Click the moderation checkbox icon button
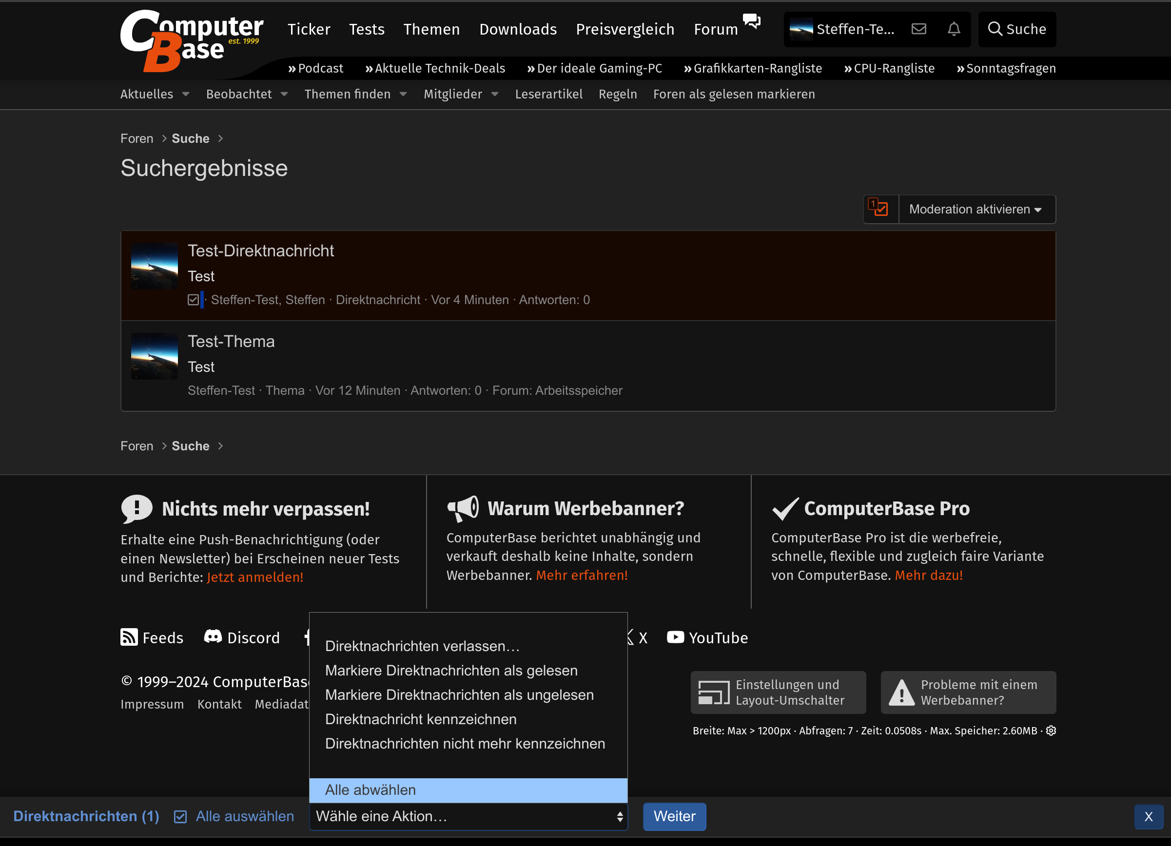This screenshot has height=846, width=1171. (880, 209)
